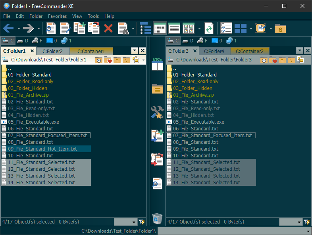Image resolution: width=312 pixels, height=235 pixels.
Task: Click orange folder icon in middle bar
Action: (x=158, y=89)
